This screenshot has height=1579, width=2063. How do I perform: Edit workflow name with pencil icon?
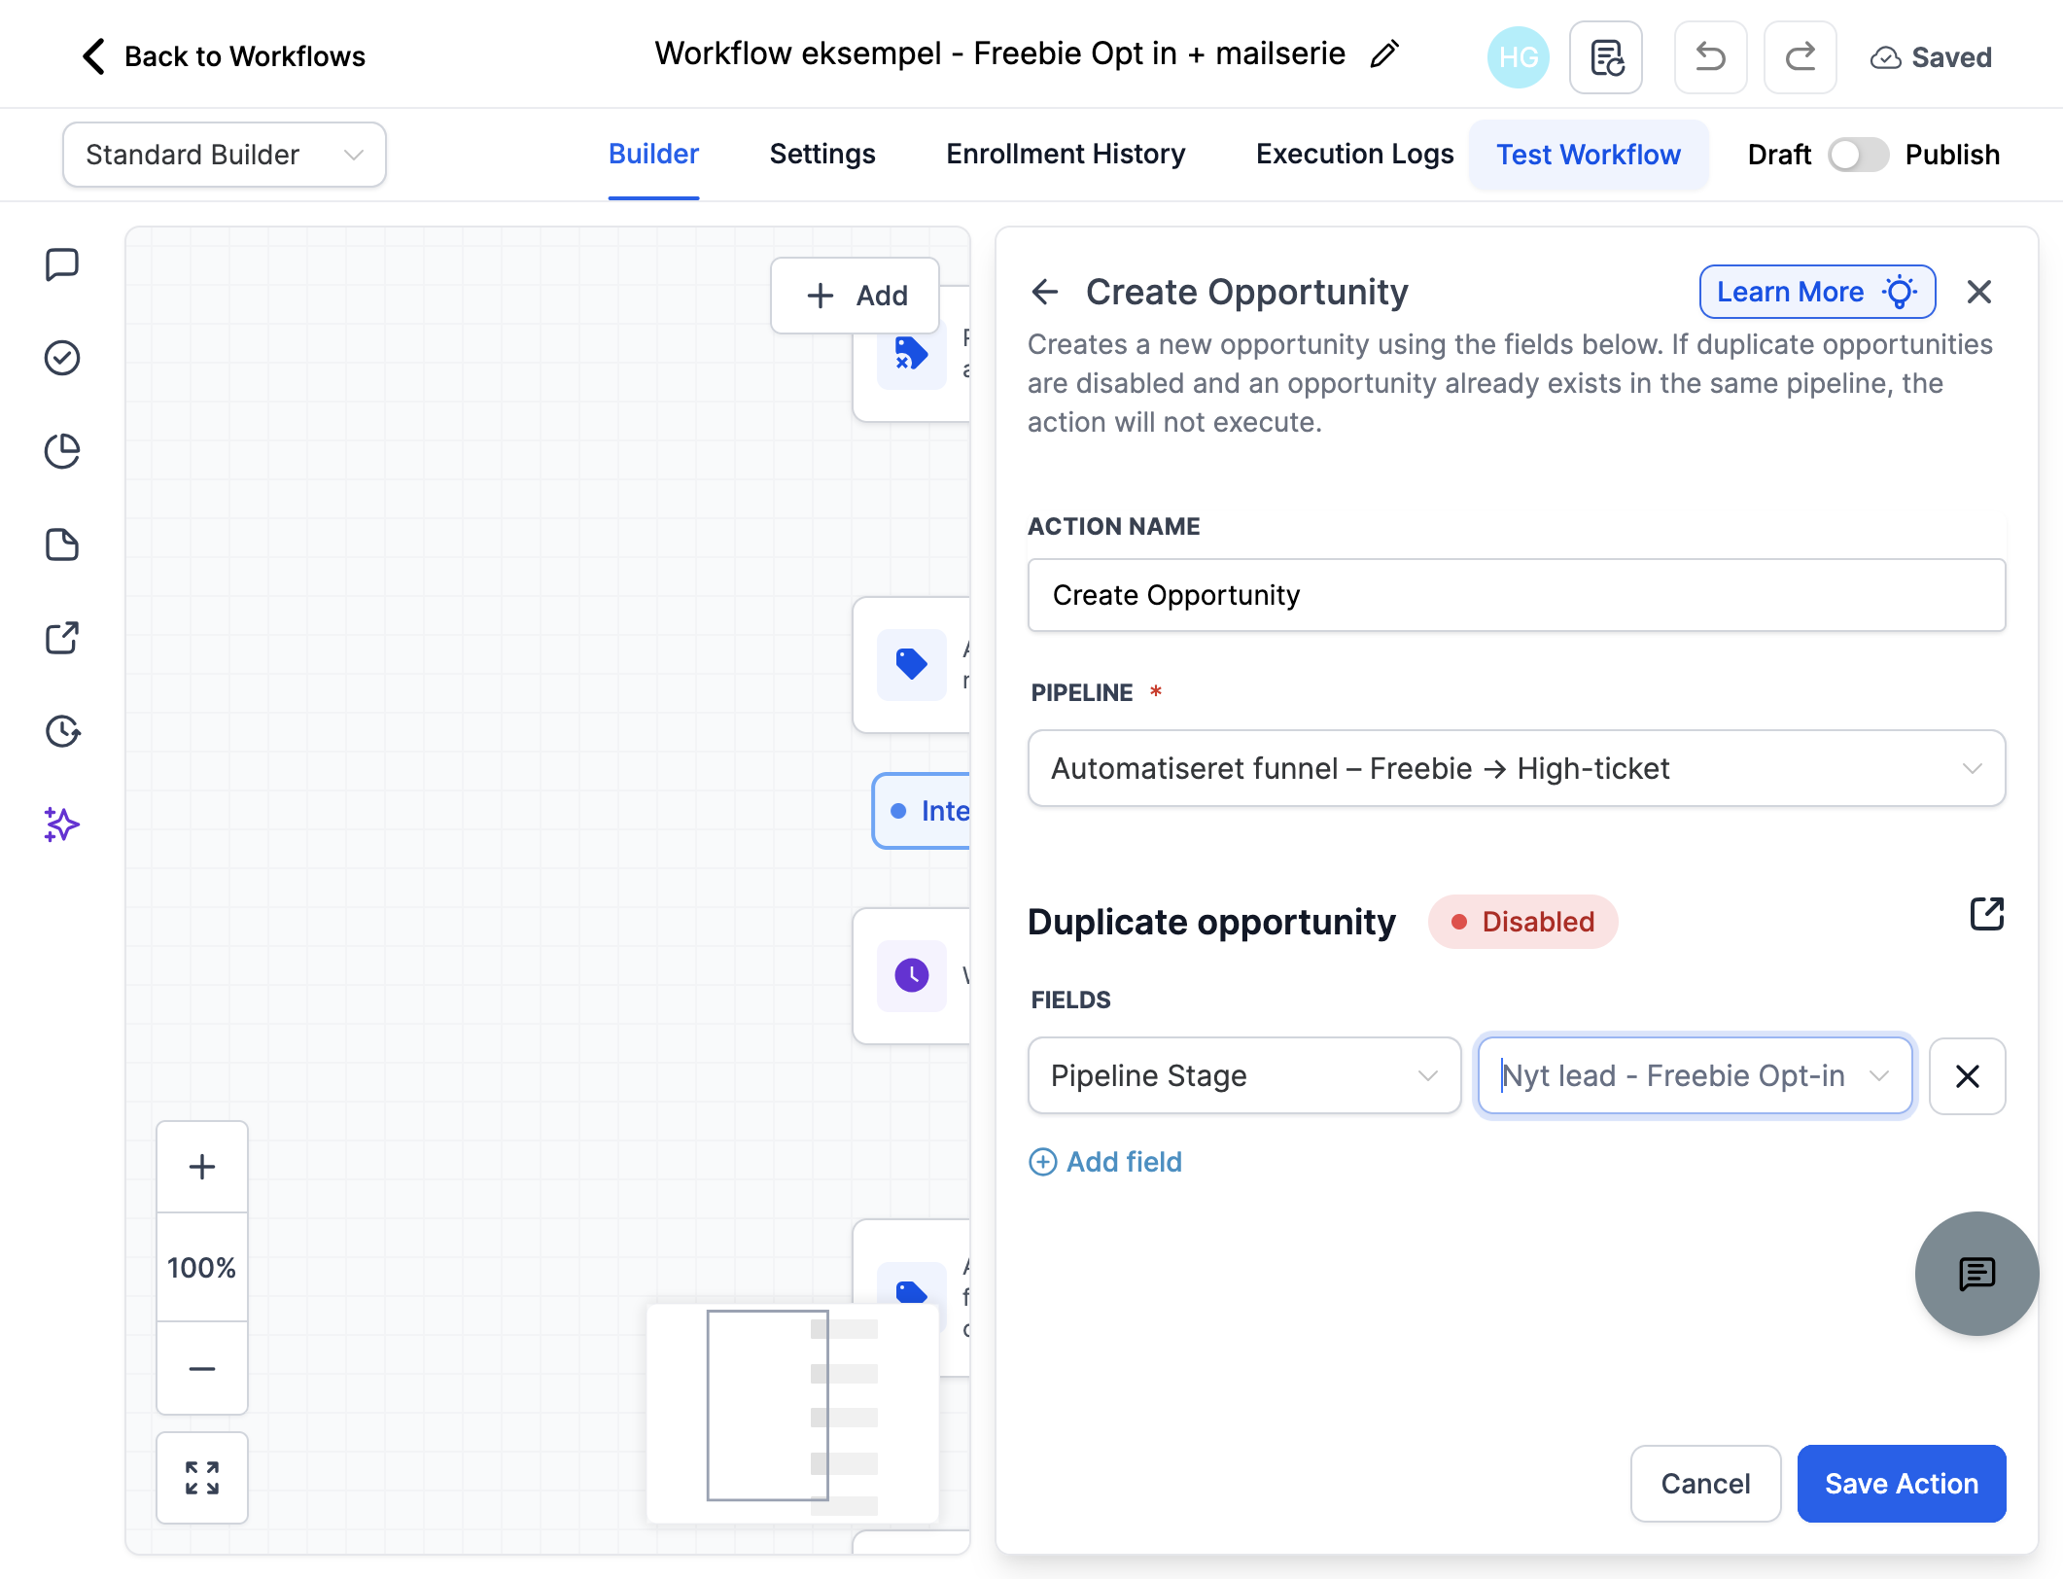[x=1384, y=54]
